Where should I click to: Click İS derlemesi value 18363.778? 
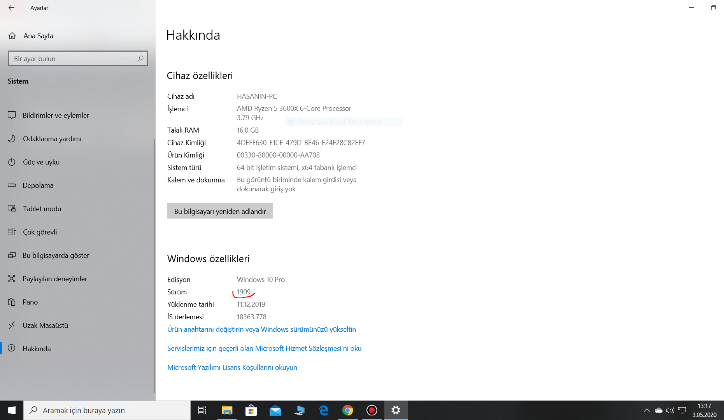pos(251,317)
